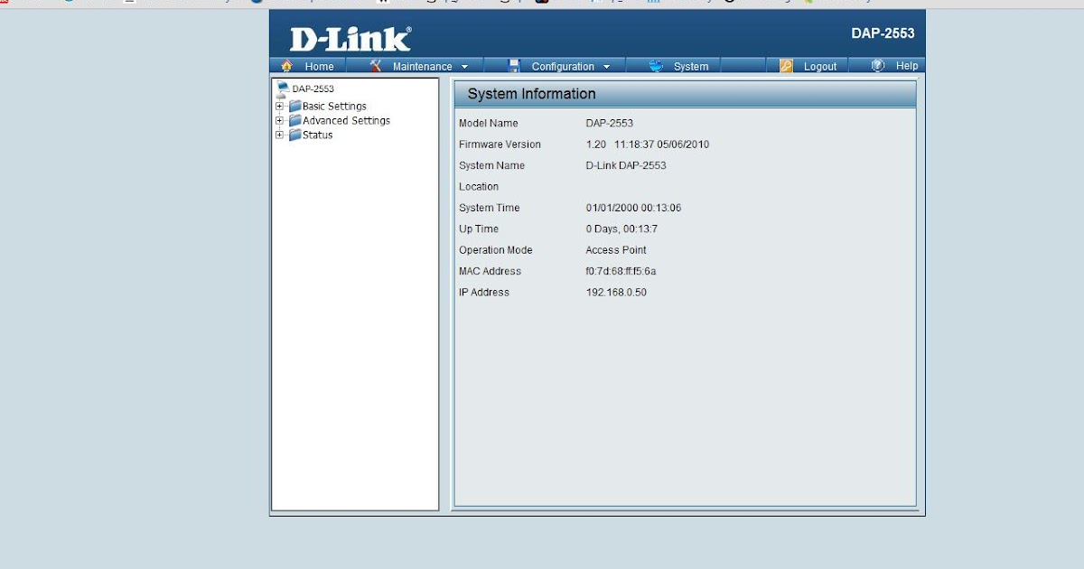Expand the Basic Settings tree node
Image resolution: width=1084 pixels, height=569 pixels.
pyautogui.click(x=279, y=106)
